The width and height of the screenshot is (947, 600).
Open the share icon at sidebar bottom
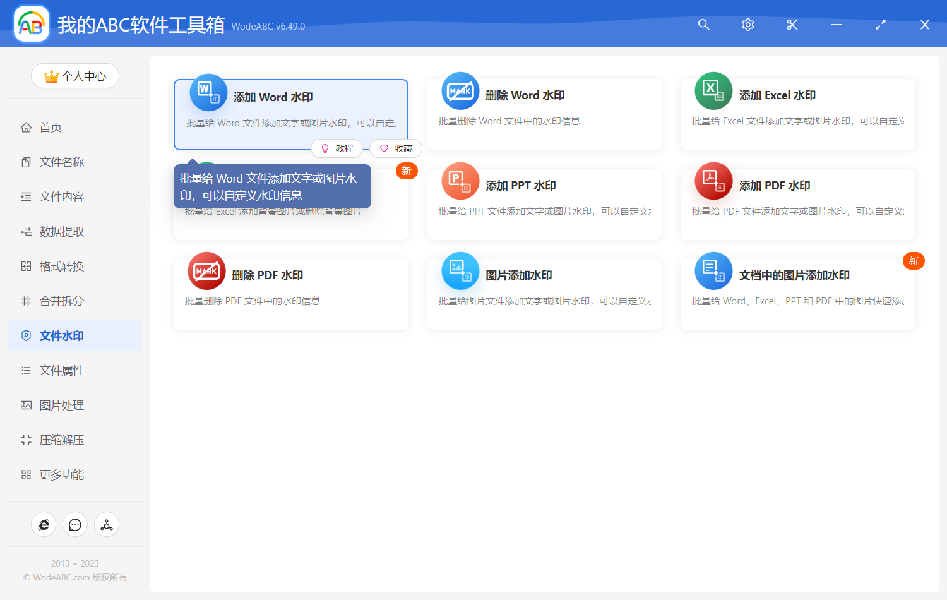tap(107, 524)
